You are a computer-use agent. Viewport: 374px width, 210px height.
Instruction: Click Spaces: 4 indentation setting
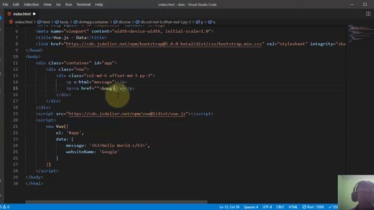coord(251,207)
